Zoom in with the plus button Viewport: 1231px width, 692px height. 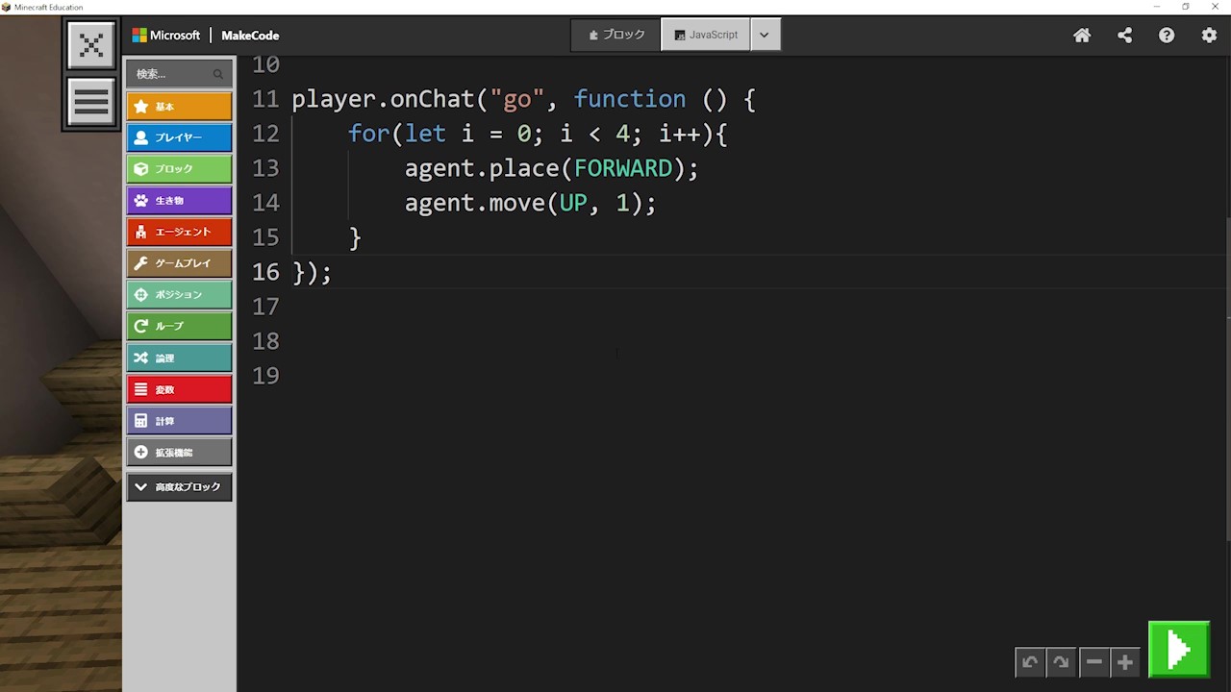[x=1124, y=662]
